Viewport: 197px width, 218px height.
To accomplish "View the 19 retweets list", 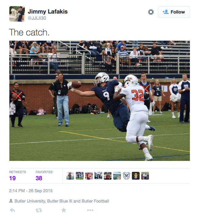I will click(x=17, y=176).
